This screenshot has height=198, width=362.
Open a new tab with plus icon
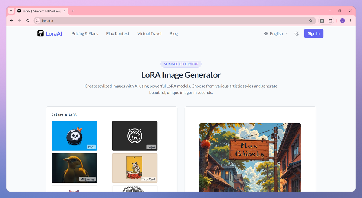(x=73, y=11)
